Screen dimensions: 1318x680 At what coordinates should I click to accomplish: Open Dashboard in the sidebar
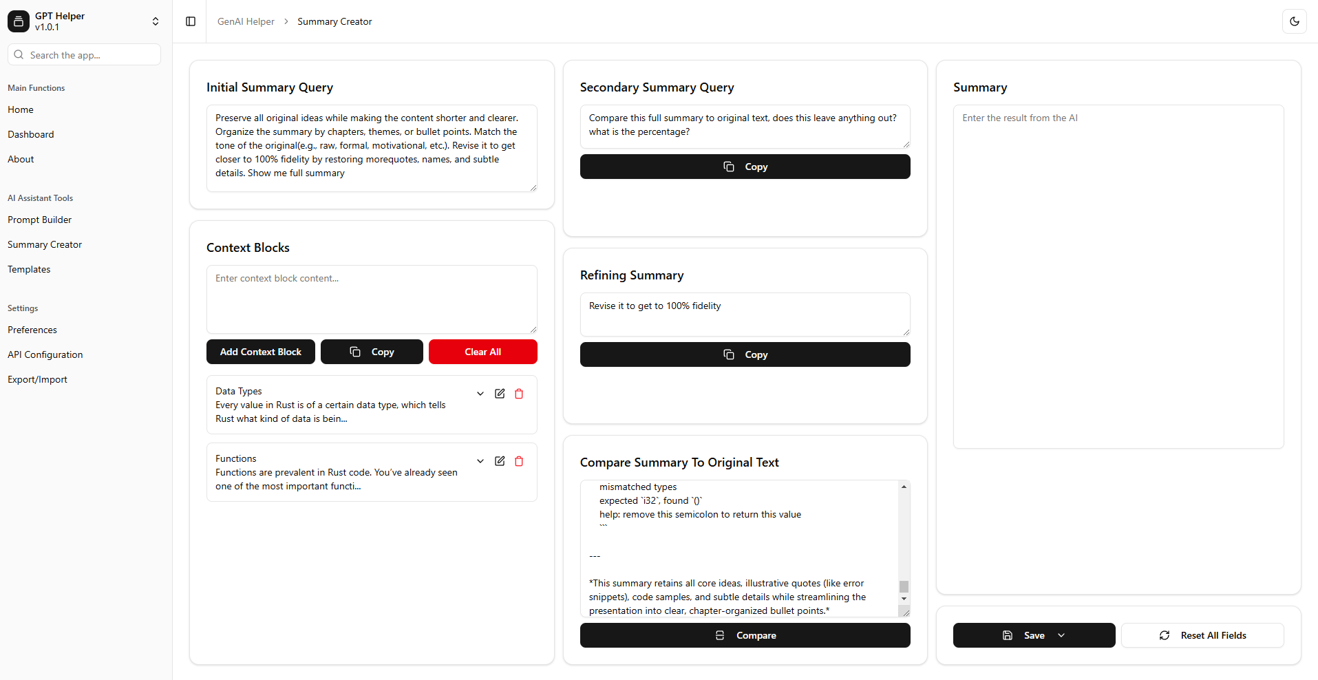(x=31, y=134)
